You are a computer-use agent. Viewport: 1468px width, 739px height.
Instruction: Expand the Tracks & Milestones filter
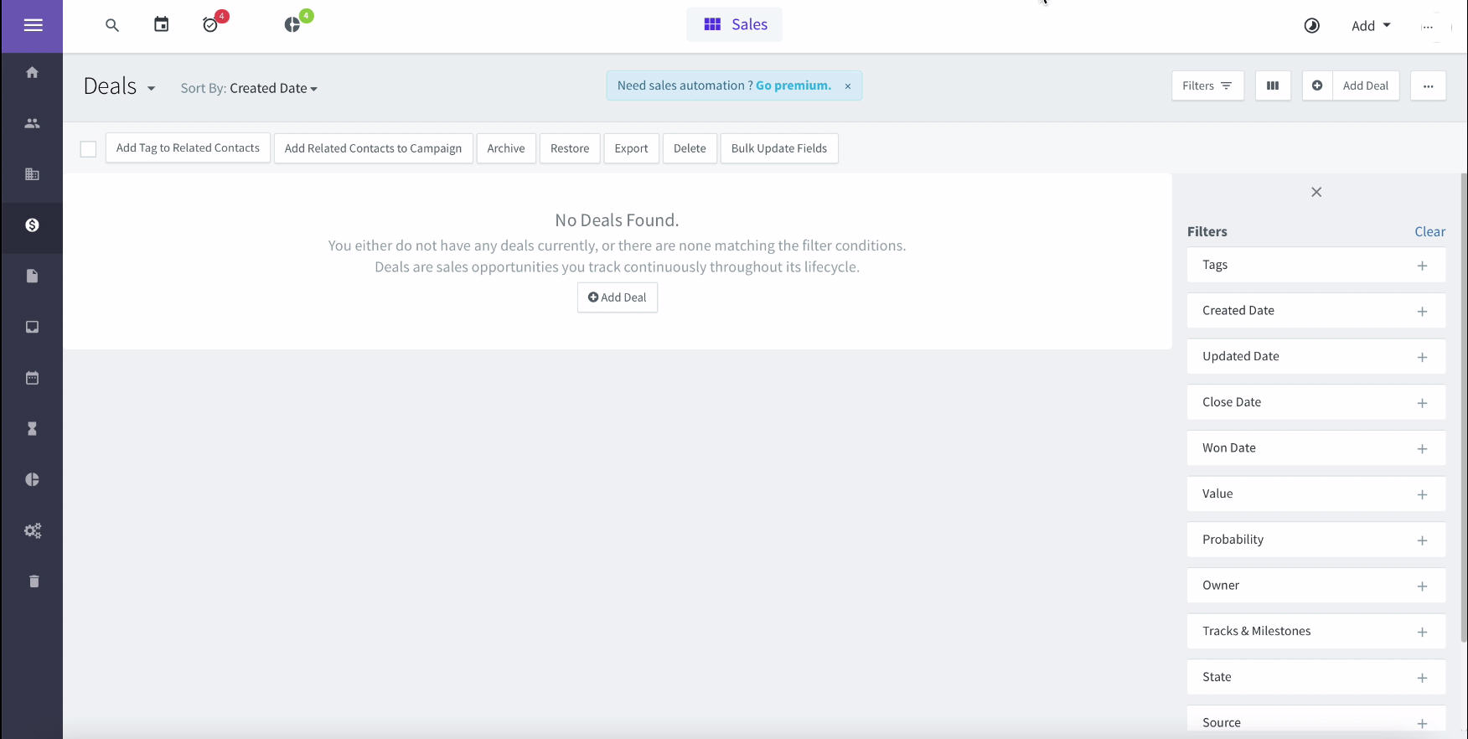pos(1316,631)
